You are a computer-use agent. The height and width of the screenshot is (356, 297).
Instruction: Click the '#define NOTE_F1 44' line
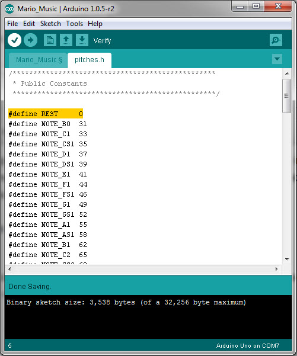pyautogui.click(x=47, y=184)
